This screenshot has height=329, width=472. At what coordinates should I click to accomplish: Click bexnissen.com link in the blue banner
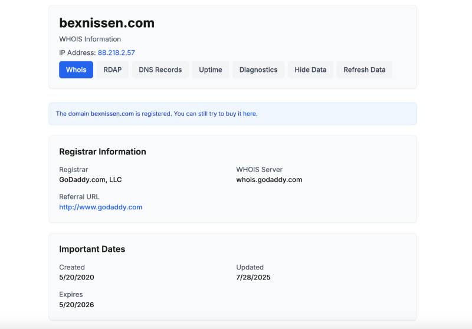click(112, 114)
